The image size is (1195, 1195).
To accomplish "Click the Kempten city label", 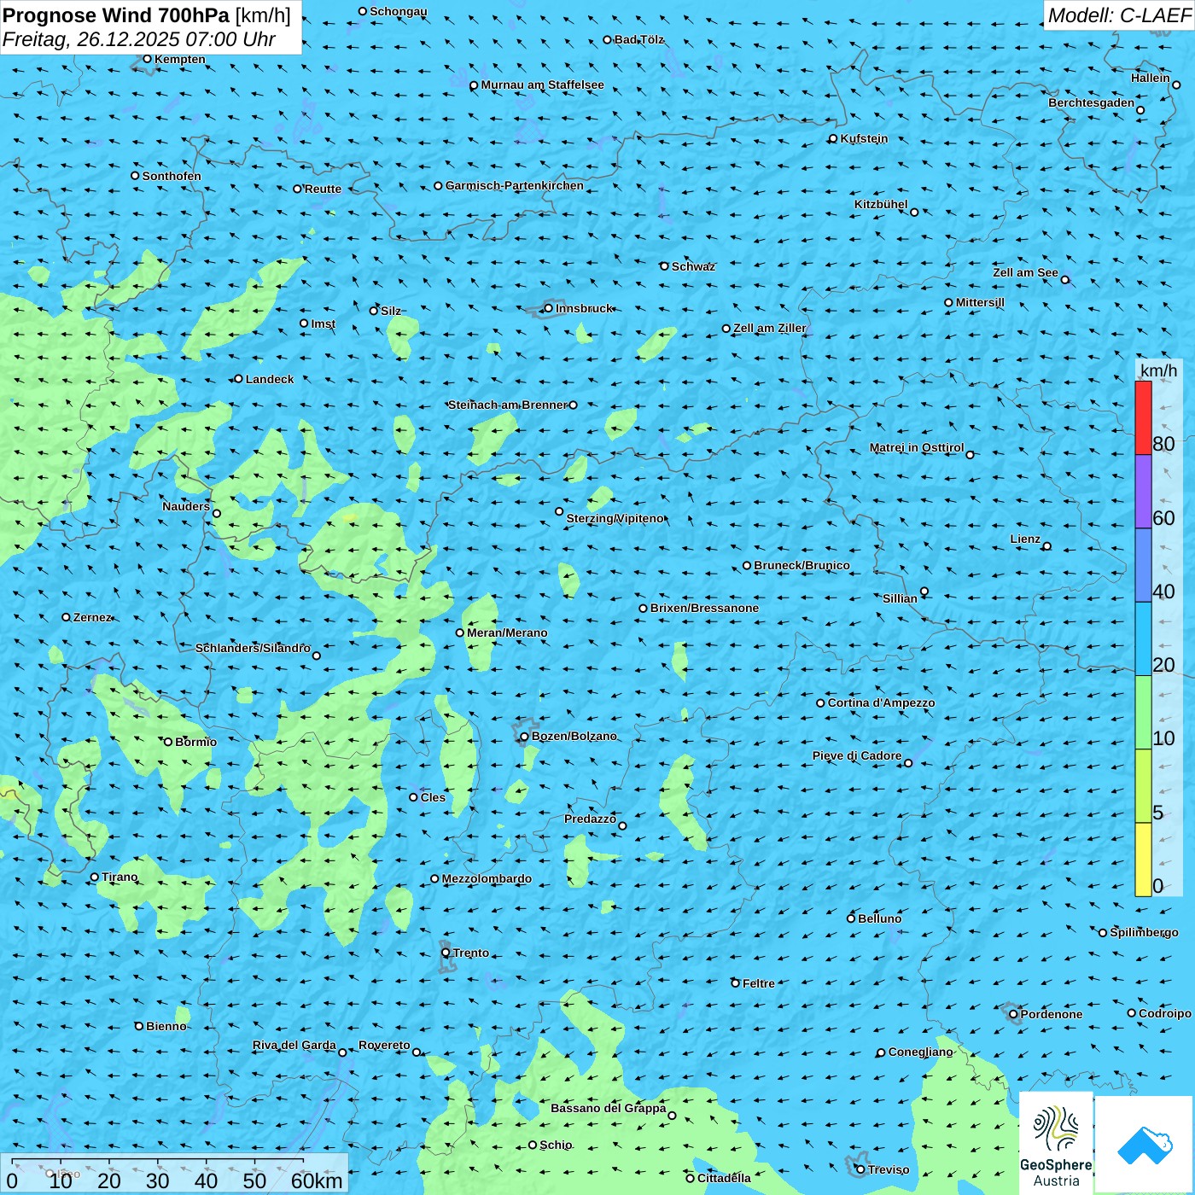I will click(179, 59).
